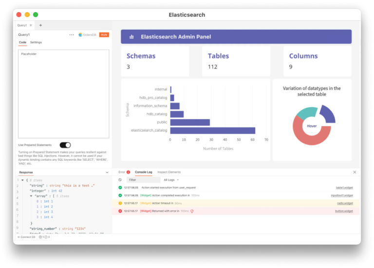Click the teal segment of the donut chart

coord(307,113)
